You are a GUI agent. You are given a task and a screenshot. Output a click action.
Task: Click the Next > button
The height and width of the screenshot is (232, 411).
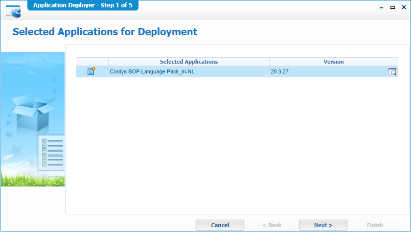tap(323, 225)
